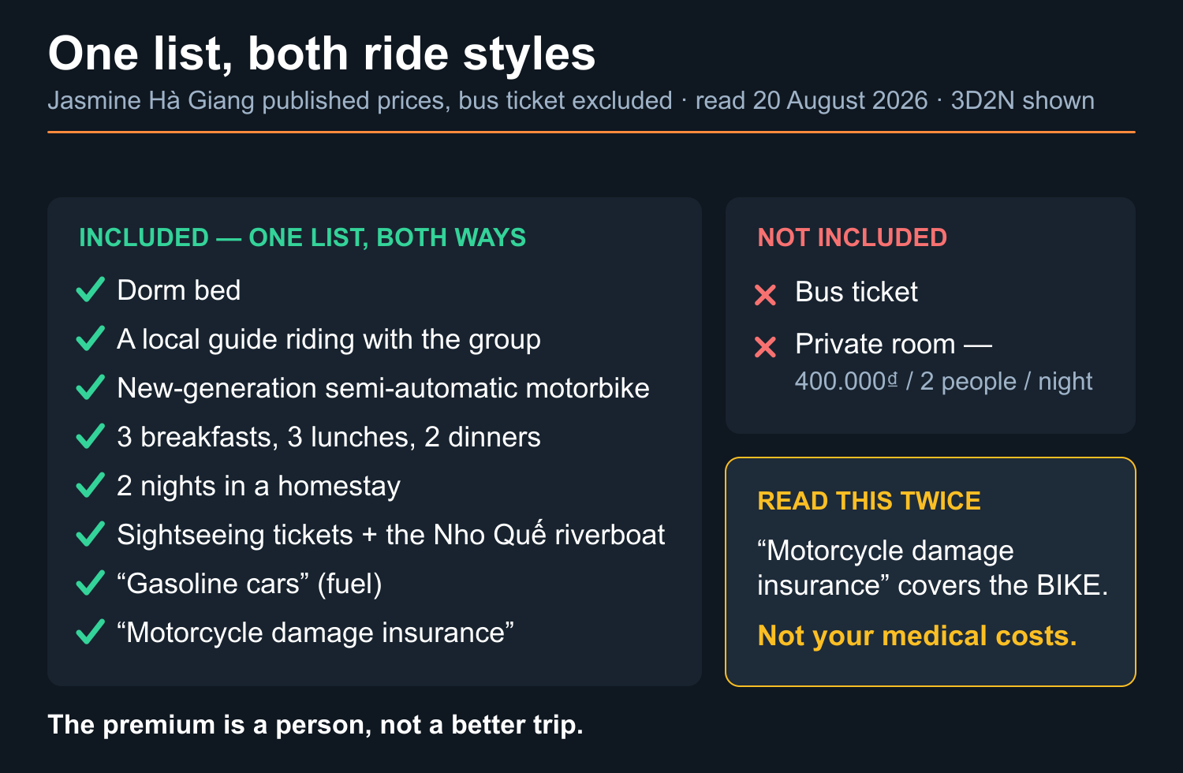This screenshot has height=773, width=1183.
Task: Click the green checkmark beside Dorm bed
Action: coord(91,290)
